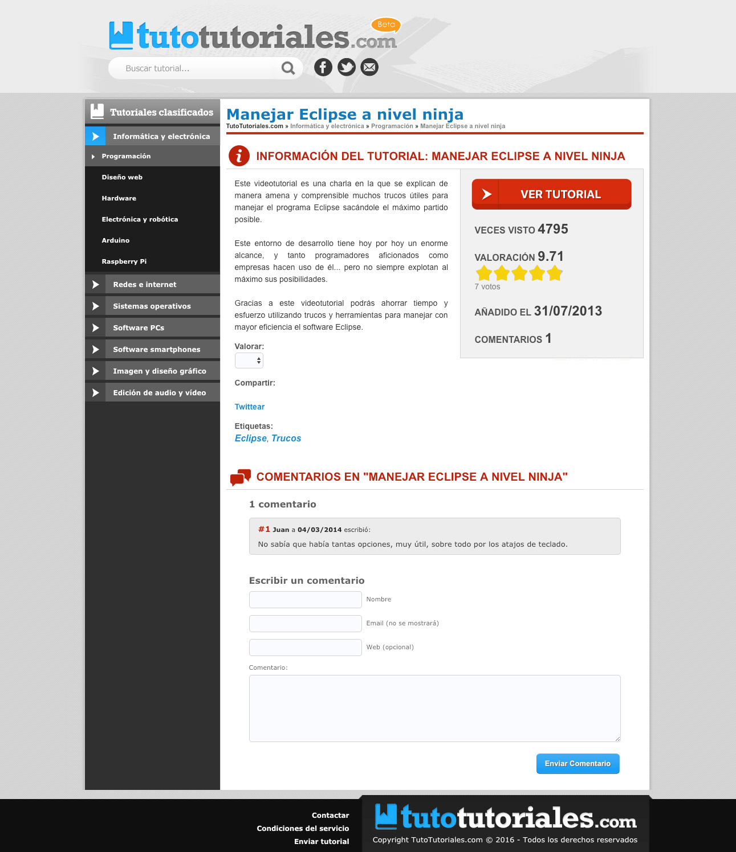Click the search magnifier icon
This screenshot has height=852, width=736.
pyautogui.click(x=288, y=68)
